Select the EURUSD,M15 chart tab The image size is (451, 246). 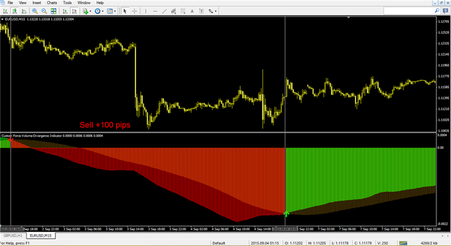(41, 235)
